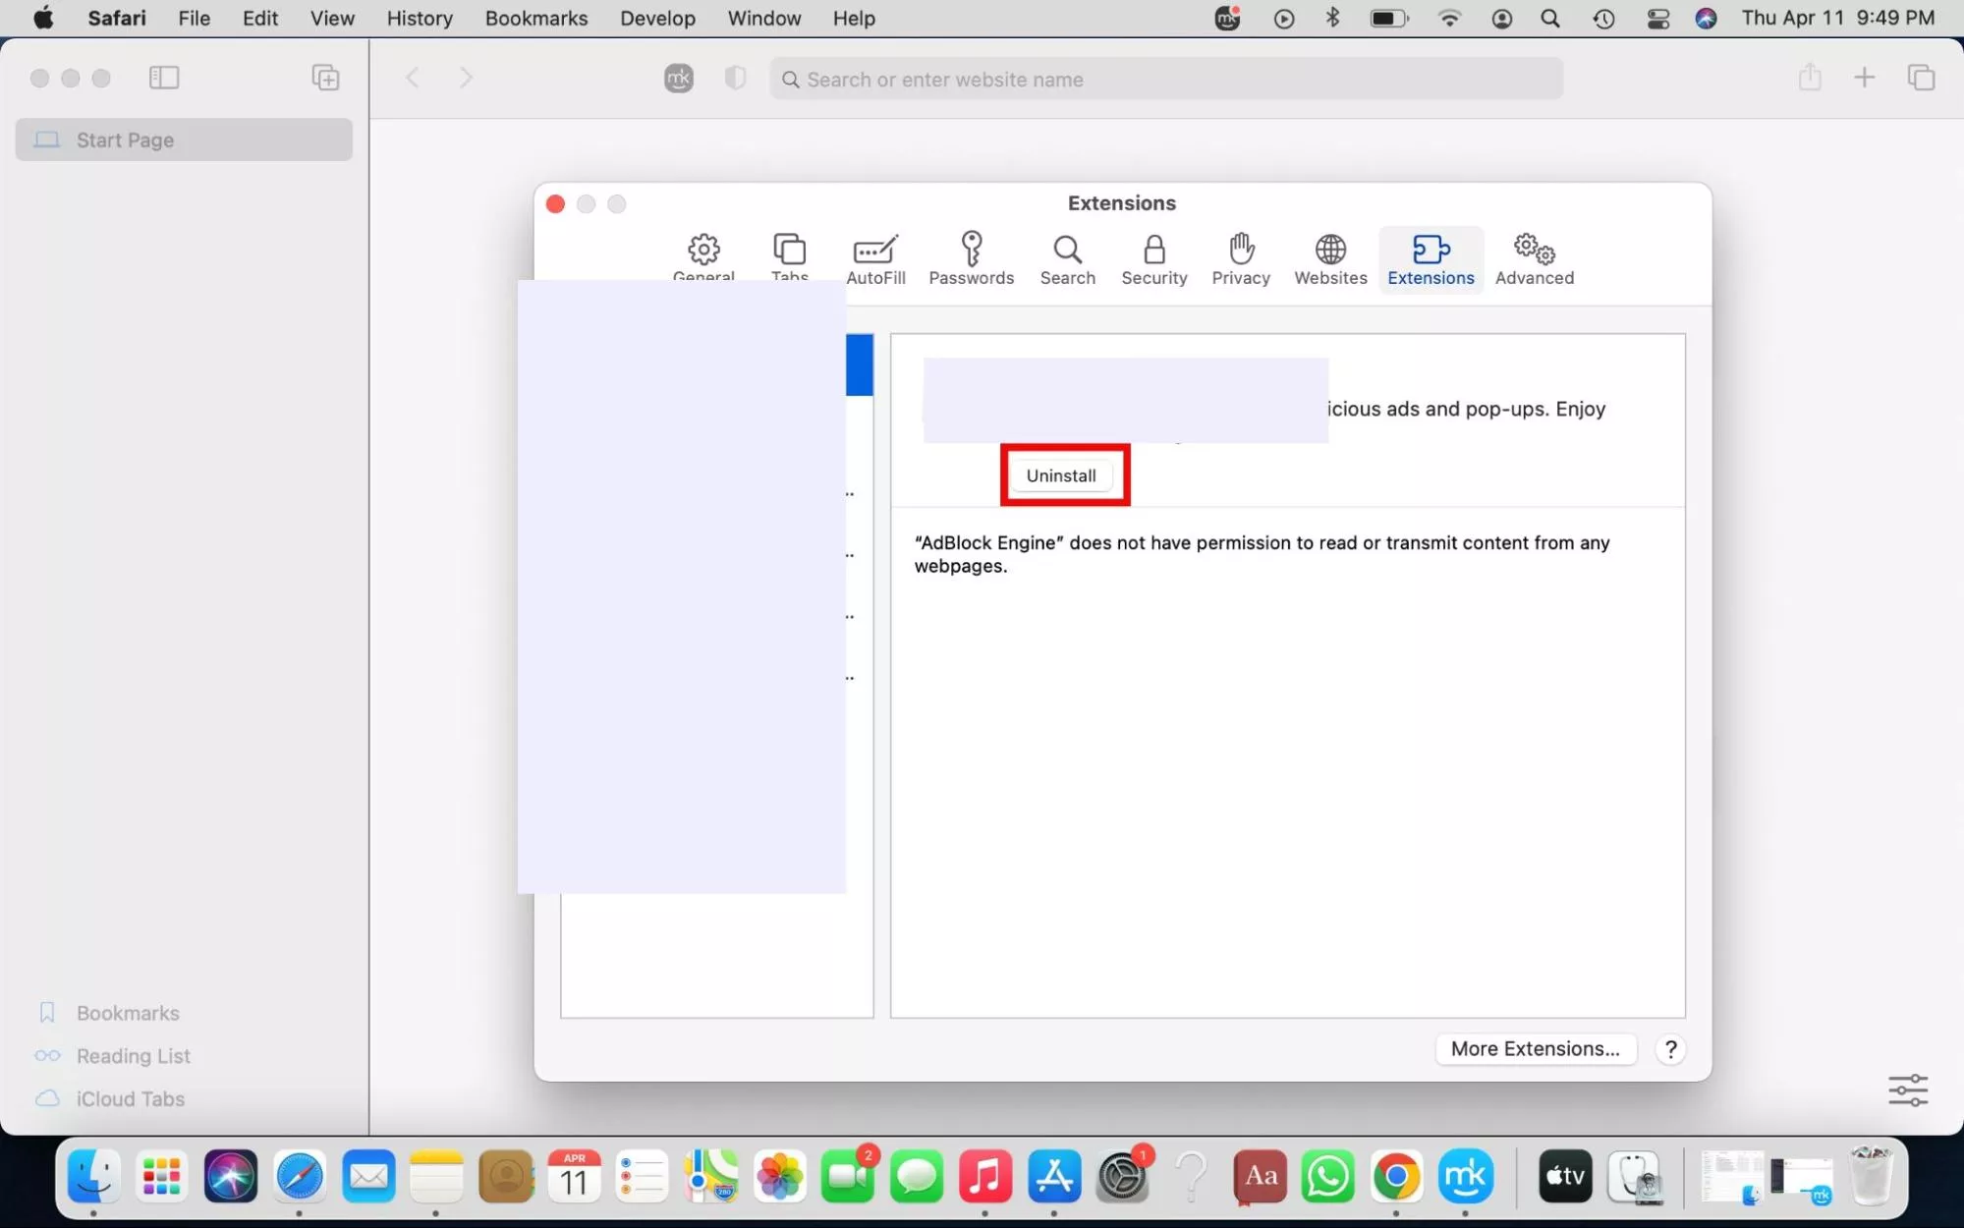Open Advanced preferences pane
The height and width of the screenshot is (1228, 1964).
pyautogui.click(x=1534, y=259)
